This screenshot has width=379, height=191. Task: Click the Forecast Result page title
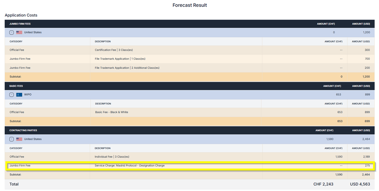[x=189, y=5]
